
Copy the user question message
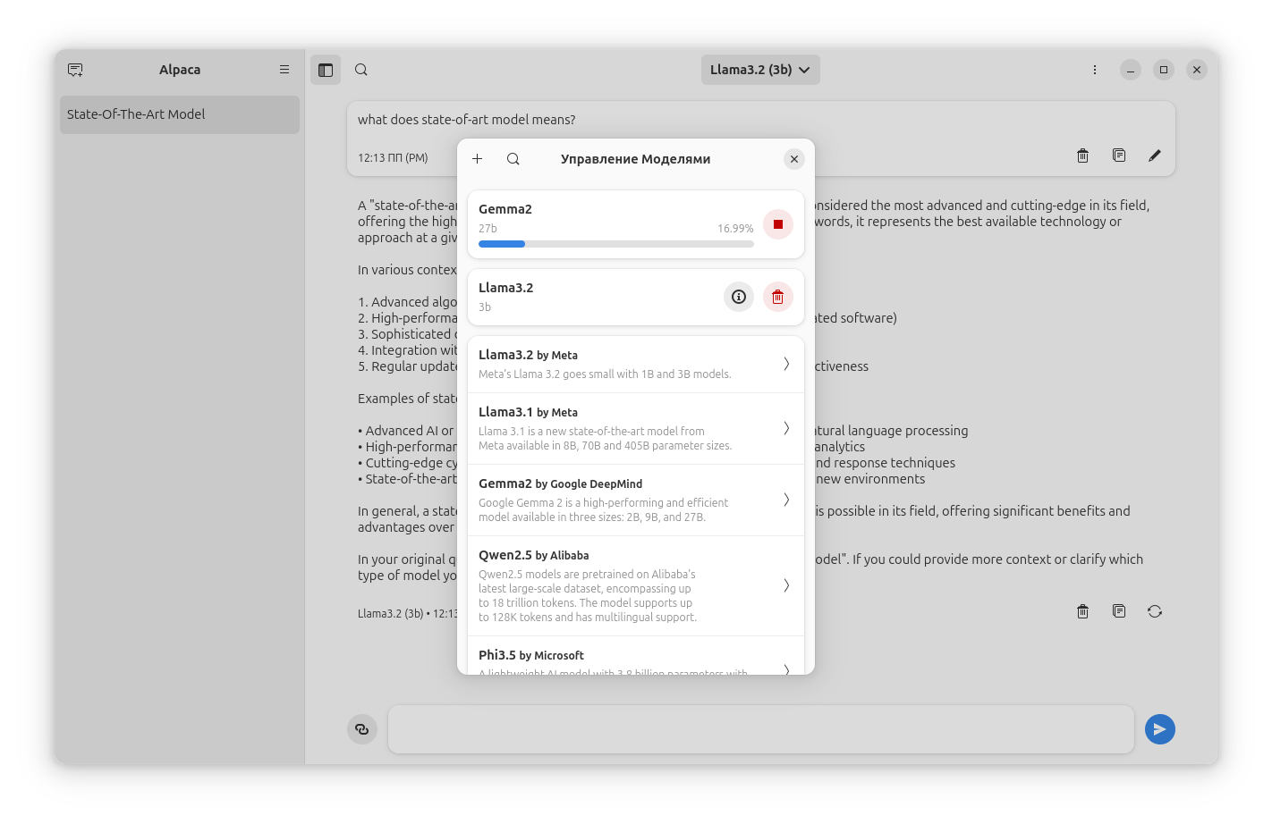click(x=1118, y=156)
